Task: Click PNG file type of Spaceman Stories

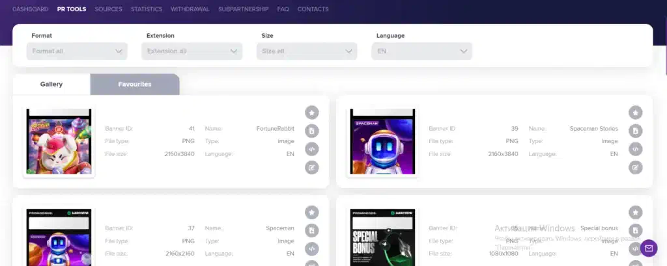Action: click(x=512, y=141)
